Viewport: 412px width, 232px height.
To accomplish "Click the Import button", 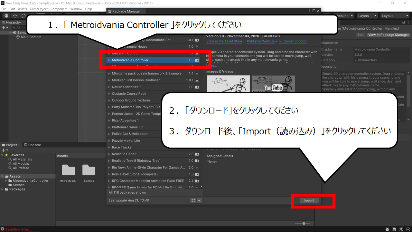I will [x=309, y=200].
